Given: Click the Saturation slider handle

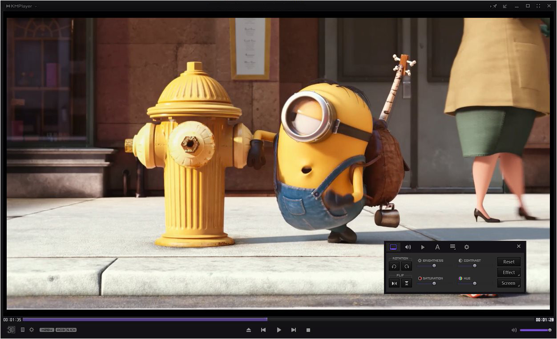Looking at the screenshot, I should pos(434,283).
